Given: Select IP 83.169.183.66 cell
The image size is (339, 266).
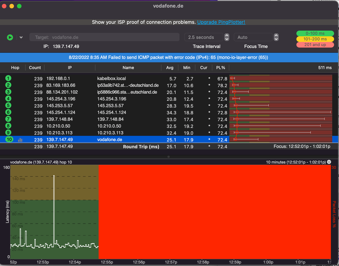Looking at the screenshot, I should pyautogui.click(x=61, y=85).
